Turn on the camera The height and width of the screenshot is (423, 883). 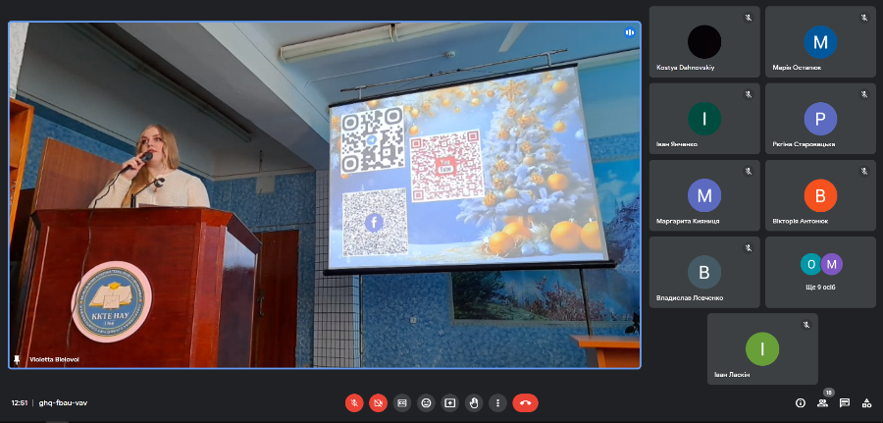pyautogui.click(x=378, y=402)
